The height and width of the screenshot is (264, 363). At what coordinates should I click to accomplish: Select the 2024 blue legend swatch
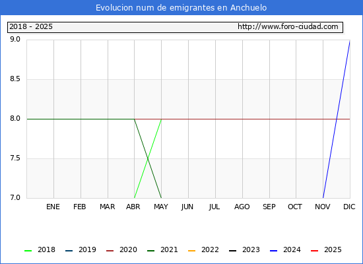tap(273, 251)
